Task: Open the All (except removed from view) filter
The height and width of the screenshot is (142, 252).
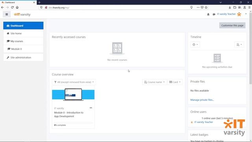Action: pyautogui.click(x=74, y=82)
